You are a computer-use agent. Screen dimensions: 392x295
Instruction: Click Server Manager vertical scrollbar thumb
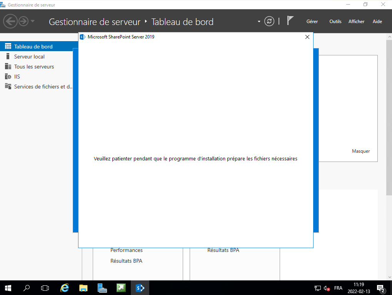point(389,118)
